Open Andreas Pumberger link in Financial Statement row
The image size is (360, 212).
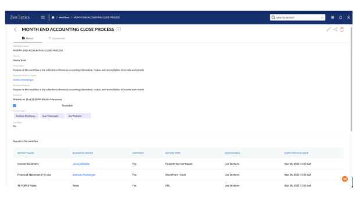point(84,175)
